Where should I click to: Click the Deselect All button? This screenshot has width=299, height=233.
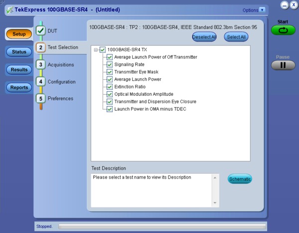point(204,37)
